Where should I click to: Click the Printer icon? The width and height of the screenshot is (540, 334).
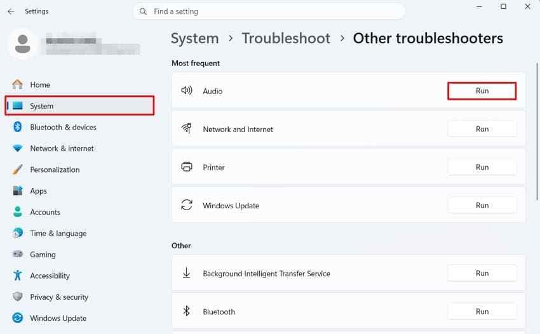tap(187, 167)
